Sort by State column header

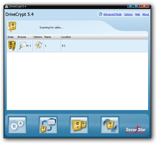[x=12, y=37]
